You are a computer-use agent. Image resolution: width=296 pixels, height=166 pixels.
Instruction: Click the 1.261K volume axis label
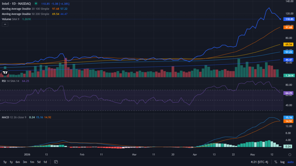click(x=289, y=76)
